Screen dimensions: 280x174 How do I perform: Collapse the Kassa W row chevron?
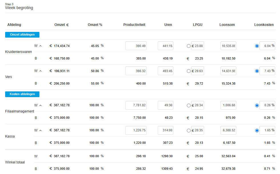40,130
